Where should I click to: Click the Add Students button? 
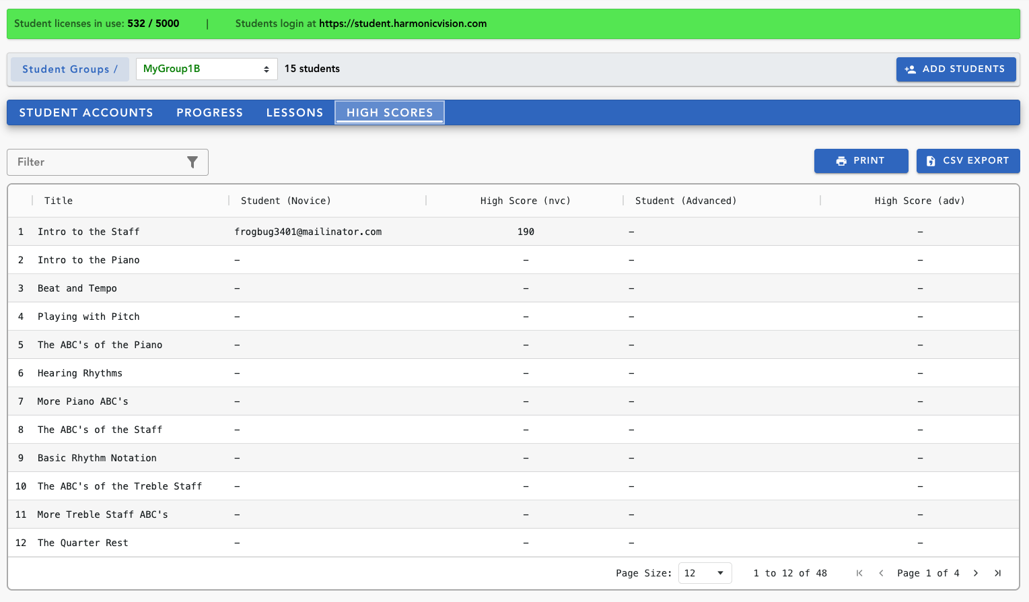956,69
